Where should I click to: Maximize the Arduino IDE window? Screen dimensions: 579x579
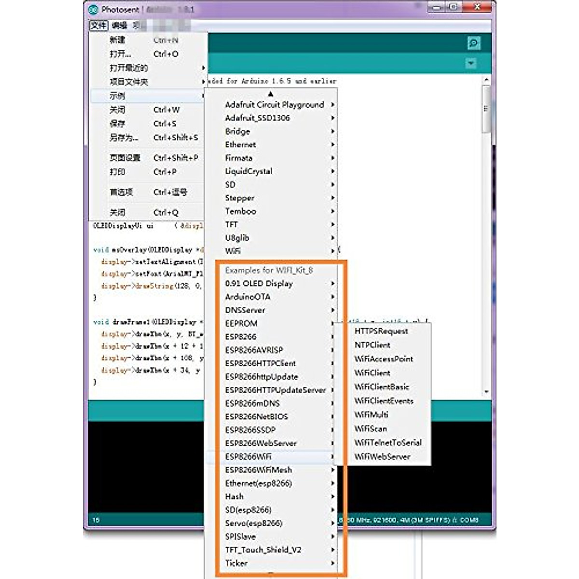point(453,7)
